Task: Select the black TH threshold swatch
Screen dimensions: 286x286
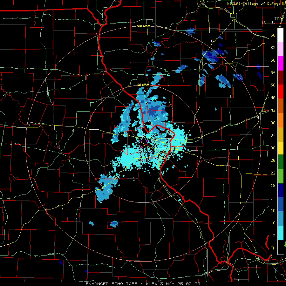Action: (281, 247)
